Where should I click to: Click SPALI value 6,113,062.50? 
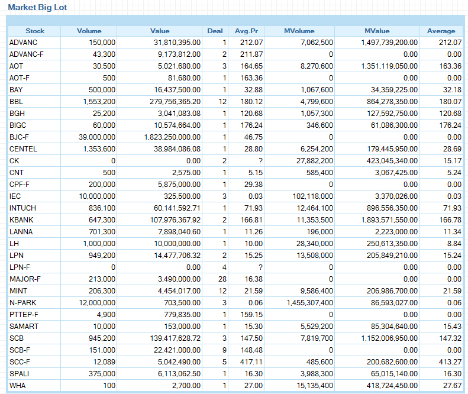click(179, 374)
